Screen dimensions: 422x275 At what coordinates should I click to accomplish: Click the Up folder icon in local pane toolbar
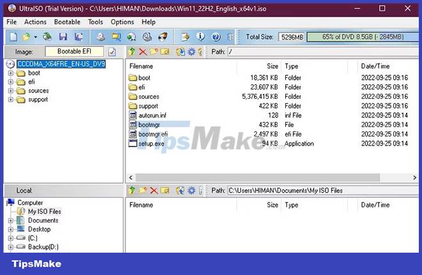point(132,190)
